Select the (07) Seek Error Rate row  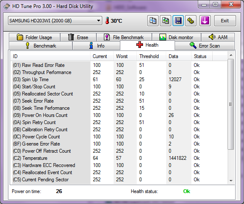(119, 101)
